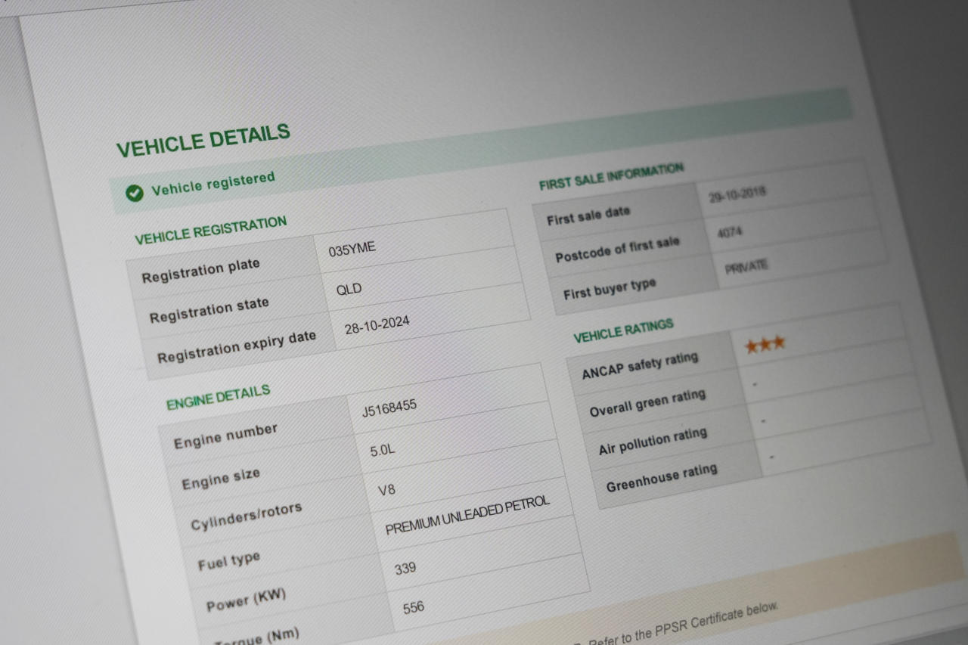
Task: Select the Registration expiry date label
Action: click(237, 346)
